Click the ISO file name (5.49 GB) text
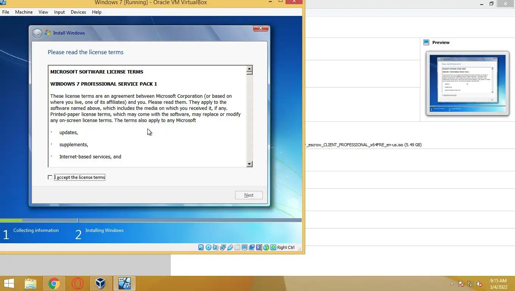The height and width of the screenshot is (291, 515). 364,145
